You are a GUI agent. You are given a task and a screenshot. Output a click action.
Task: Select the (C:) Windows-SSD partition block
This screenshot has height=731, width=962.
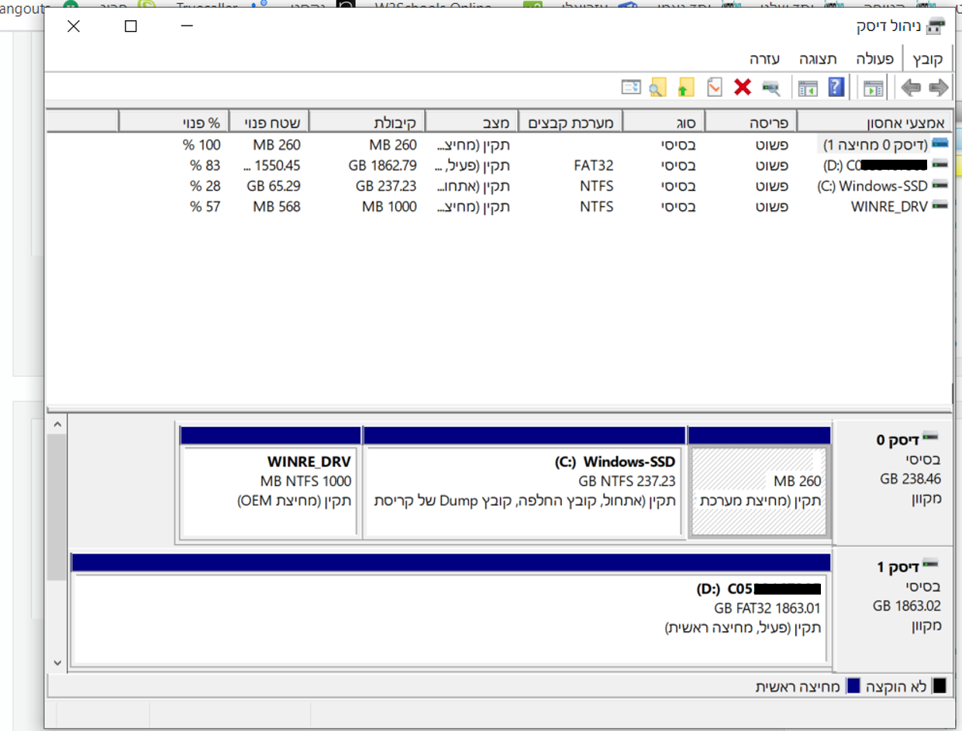point(525,491)
